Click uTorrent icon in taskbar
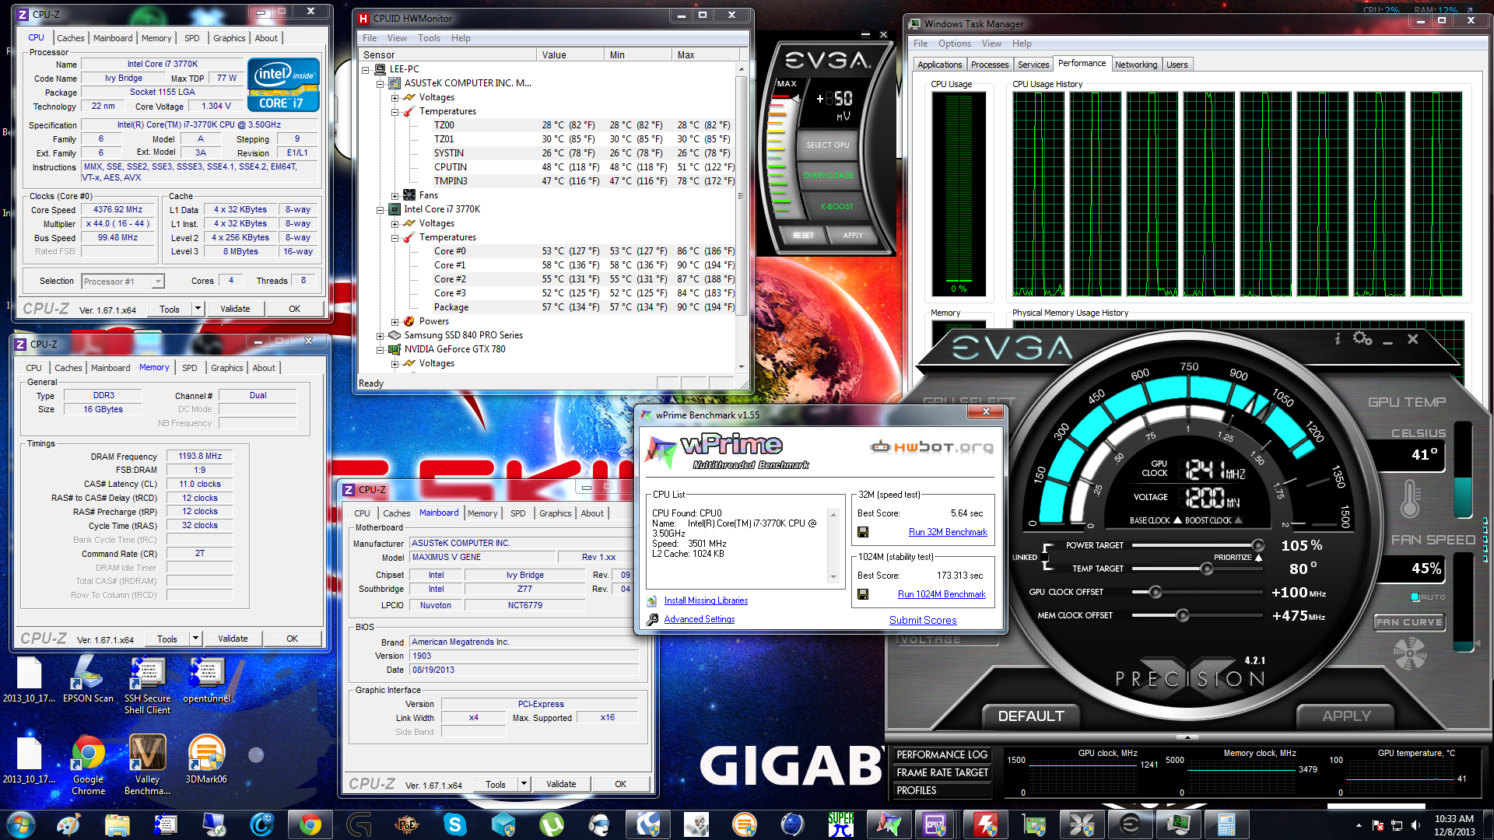1494x840 pixels. tap(551, 824)
